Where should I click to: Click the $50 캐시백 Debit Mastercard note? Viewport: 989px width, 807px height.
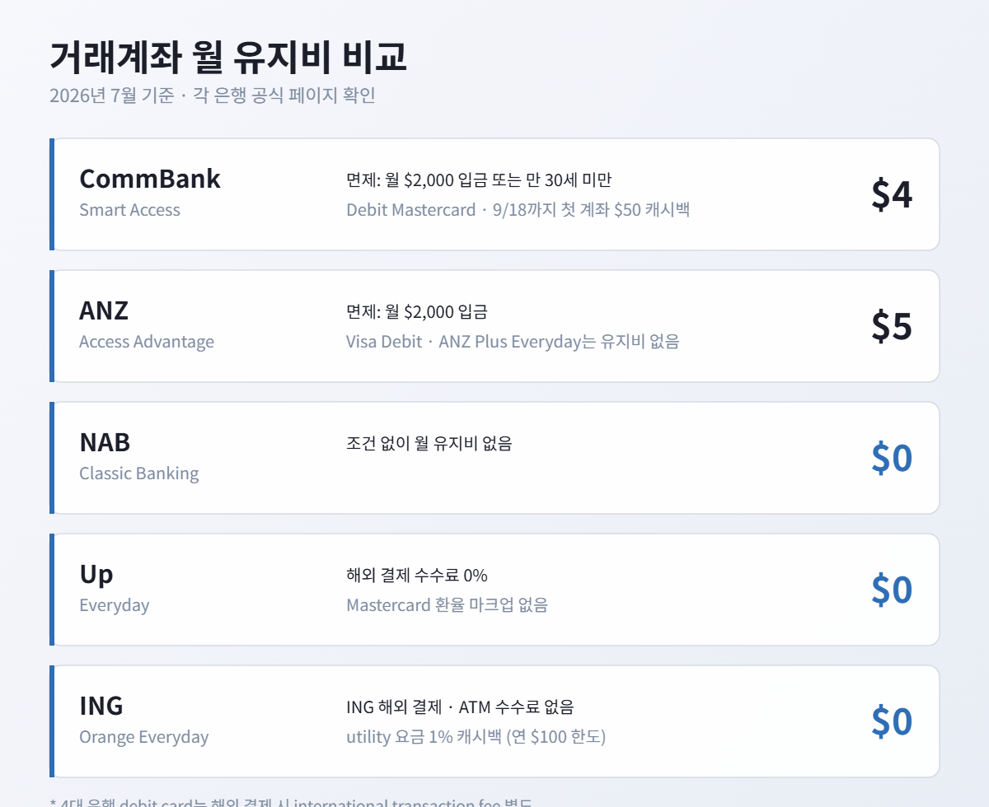(x=518, y=210)
